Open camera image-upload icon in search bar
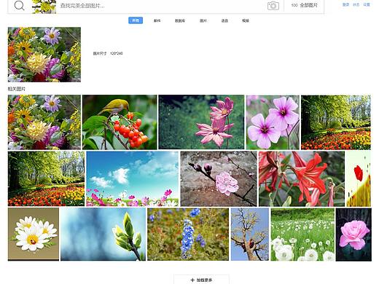379x284 pixels. click(x=273, y=6)
